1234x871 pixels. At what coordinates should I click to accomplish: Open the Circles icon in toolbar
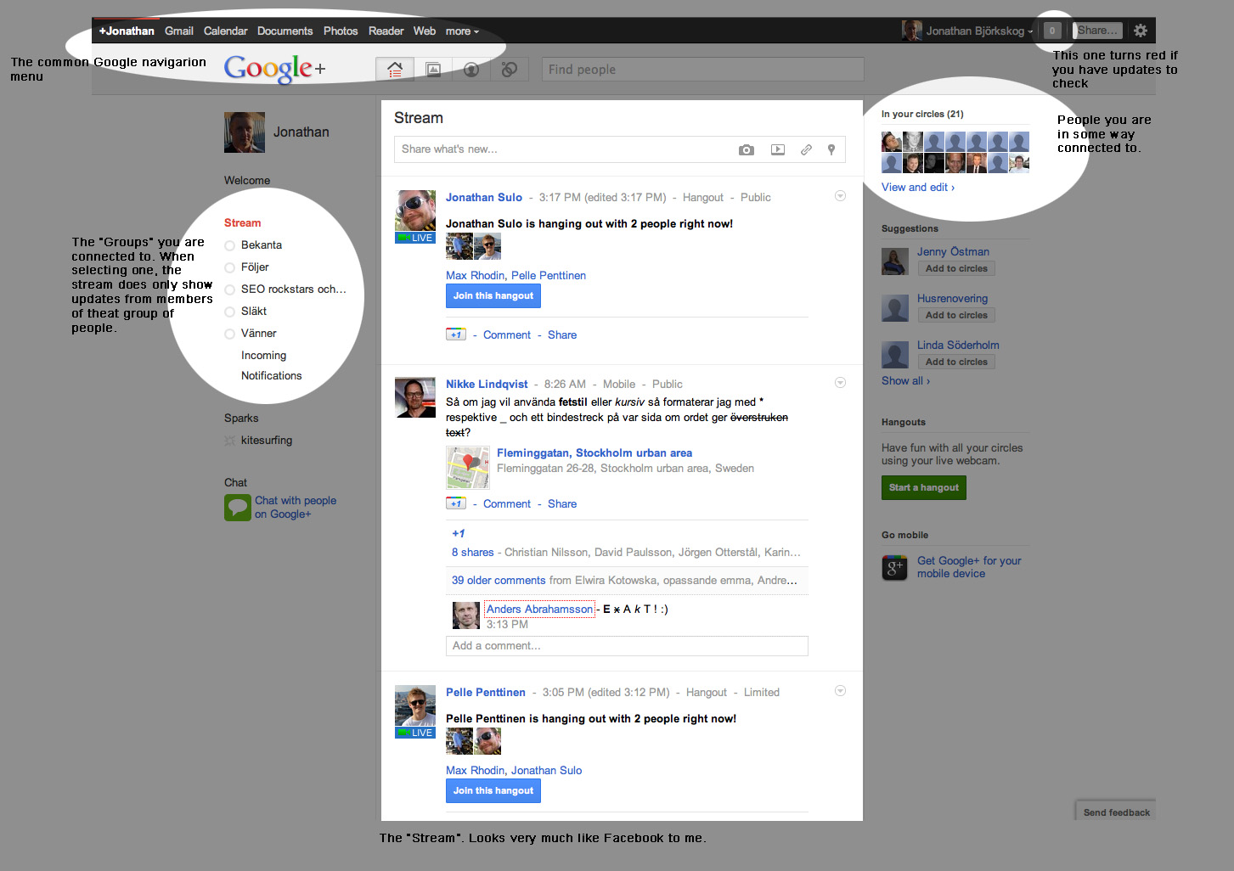pos(510,70)
